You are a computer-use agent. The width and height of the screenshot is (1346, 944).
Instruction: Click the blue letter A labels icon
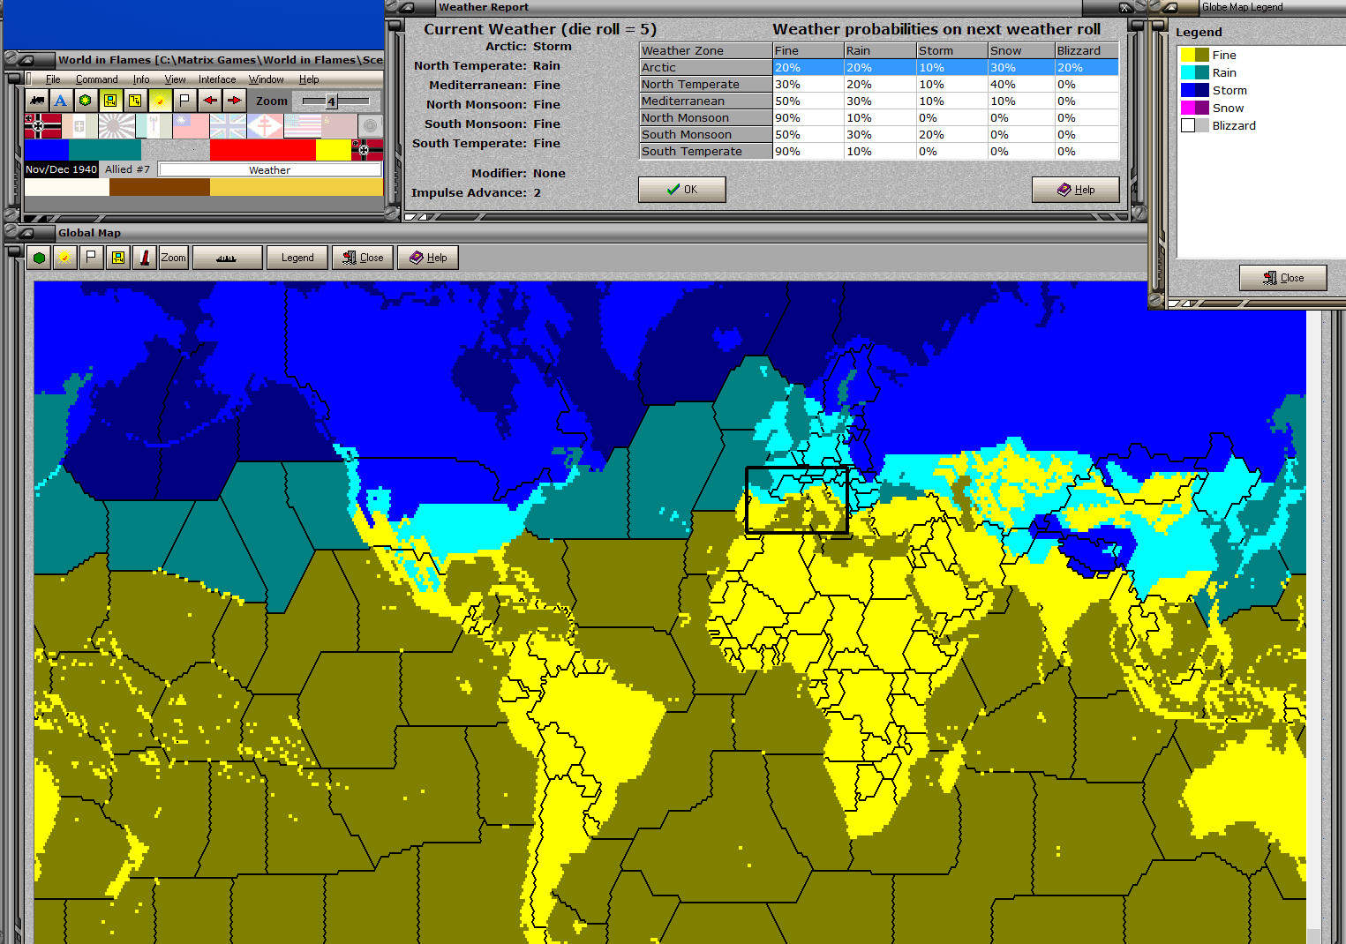(x=60, y=100)
